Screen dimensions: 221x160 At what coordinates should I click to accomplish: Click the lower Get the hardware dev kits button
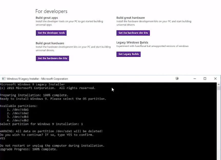[x=52, y=58]
